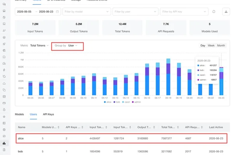Switch to the API Keys tab
This screenshot has height=155, width=233.
click(48, 114)
